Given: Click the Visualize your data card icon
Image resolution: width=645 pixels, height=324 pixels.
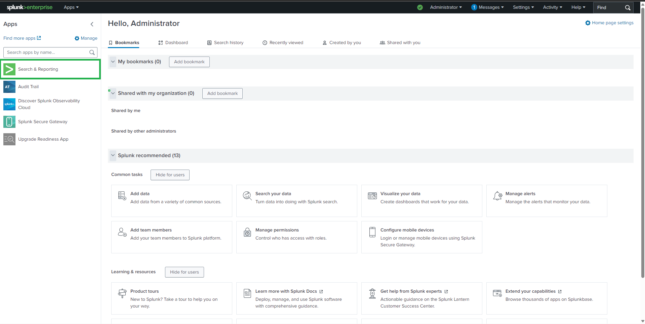Looking at the screenshot, I should (x=372, y=196).
